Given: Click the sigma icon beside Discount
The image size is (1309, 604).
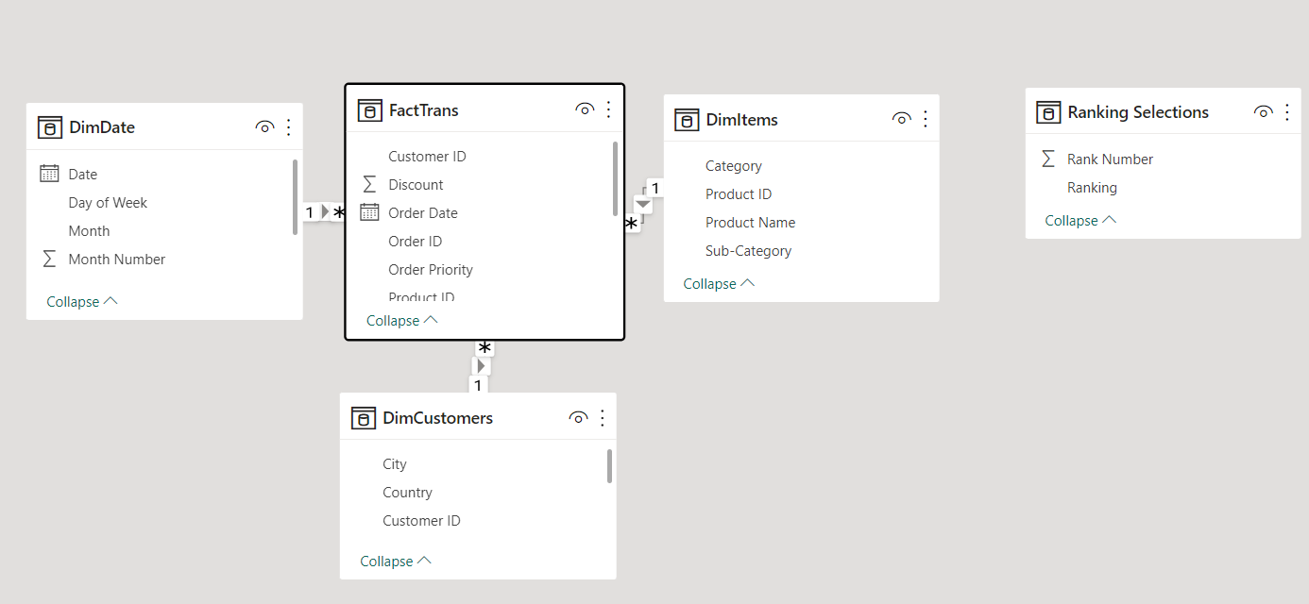Looking at the screenshot, I should (369, 184).
